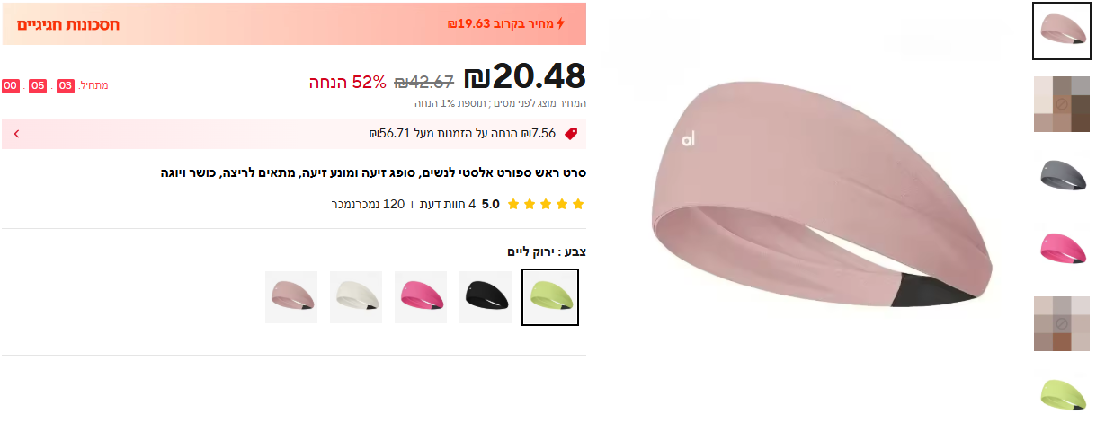Click the red discount tag icon
The image size is (1096, 423).
570,134
